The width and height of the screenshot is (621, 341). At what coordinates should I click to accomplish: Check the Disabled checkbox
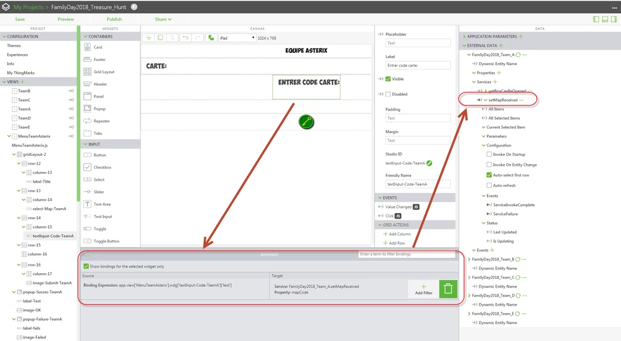coord(388,94)
